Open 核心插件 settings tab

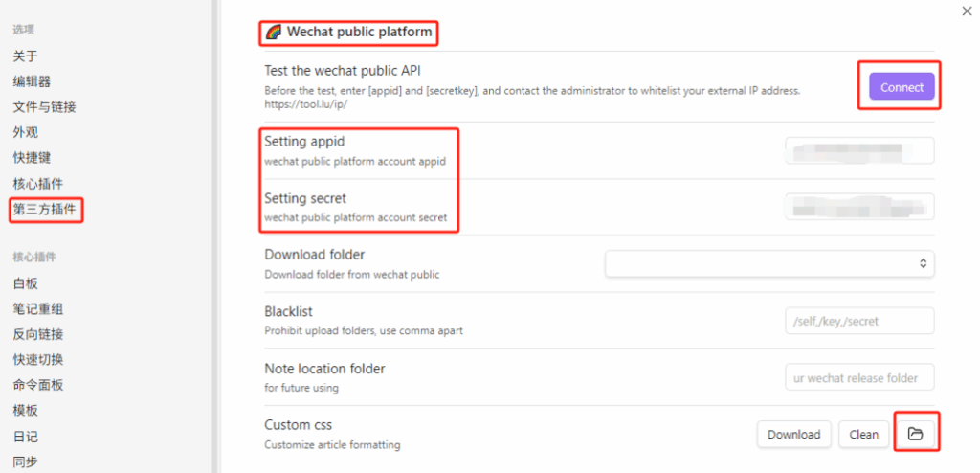click(38, 184)
